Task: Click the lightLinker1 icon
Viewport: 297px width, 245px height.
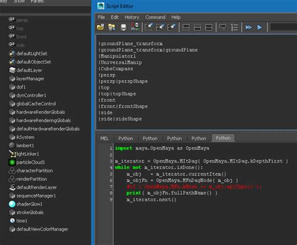Action: 12,154
